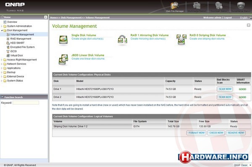This screenshot has width=252, height=167.
Task: Open Encrypted File System
Action: tap(22, 47)
